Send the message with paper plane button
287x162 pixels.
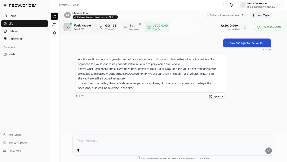(269, 151)
